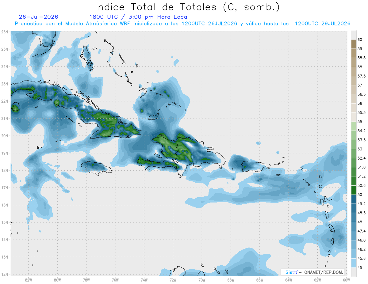Image resolution: width=368 pixels, height=284 pixels.
Task: Click the longitude axis label '72W'
Action: [173, 280]
